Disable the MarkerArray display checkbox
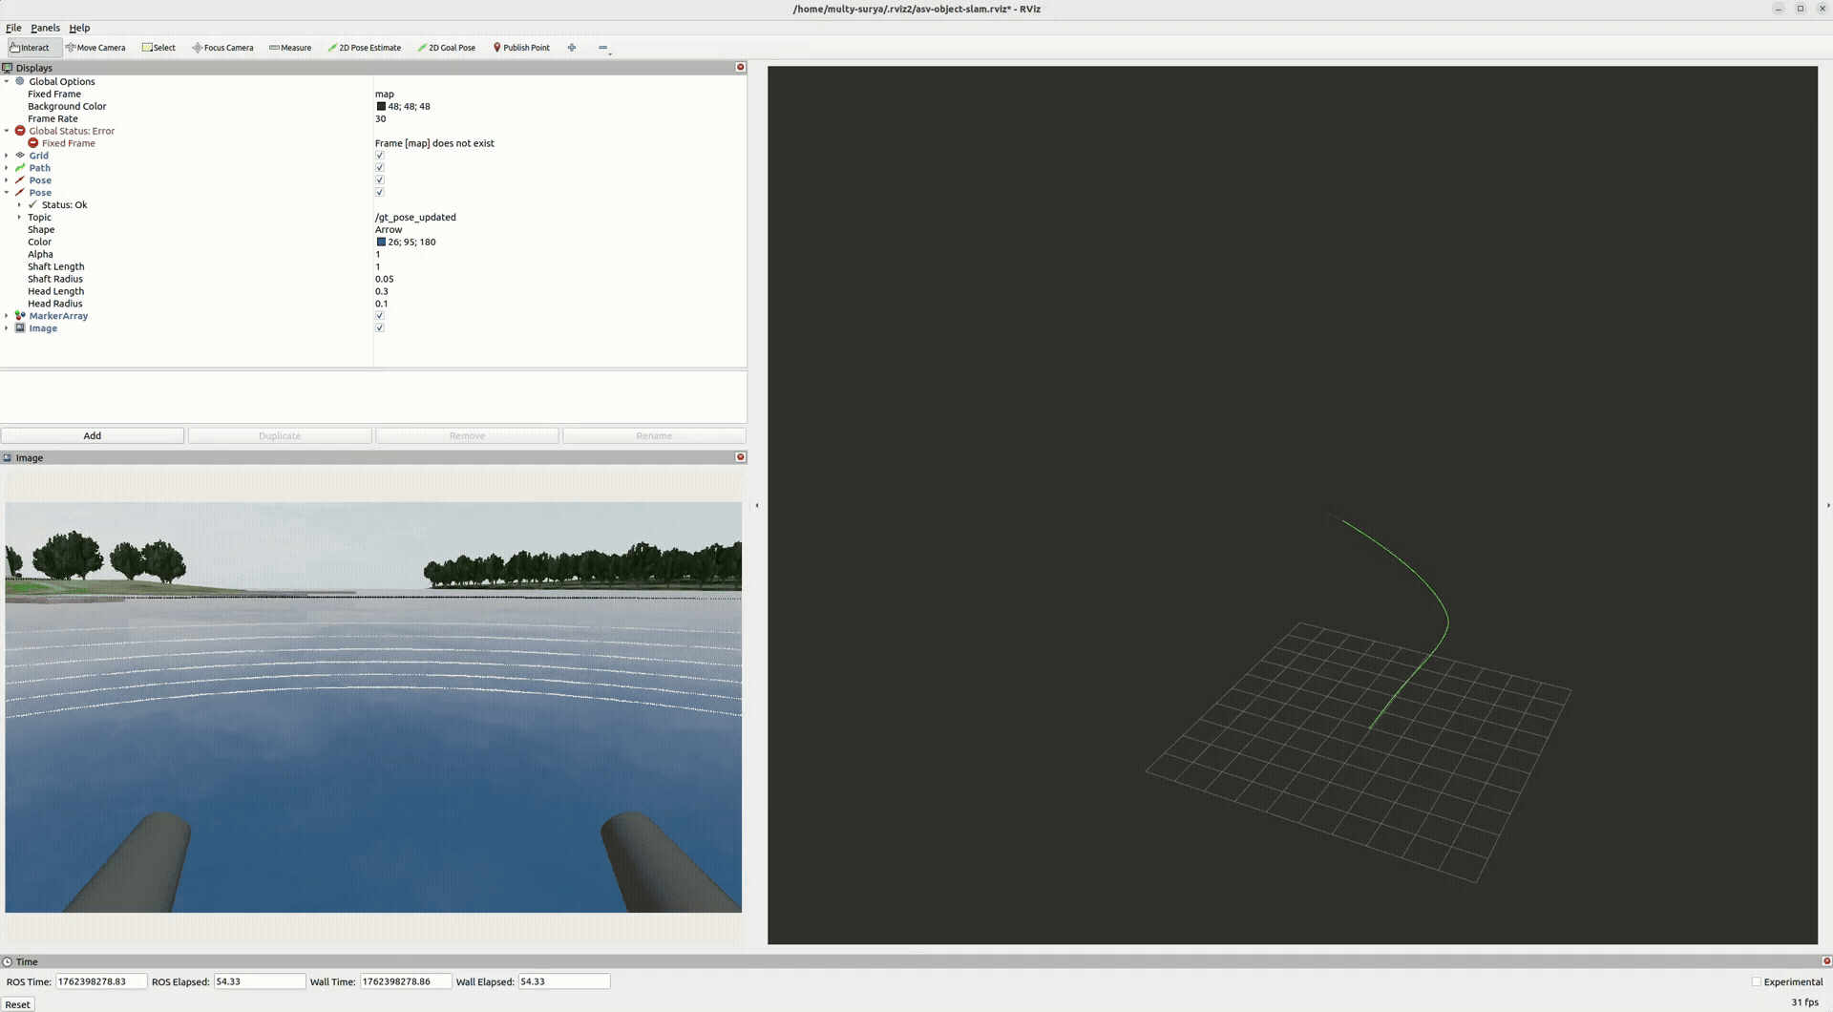 [x=379, y=315]
